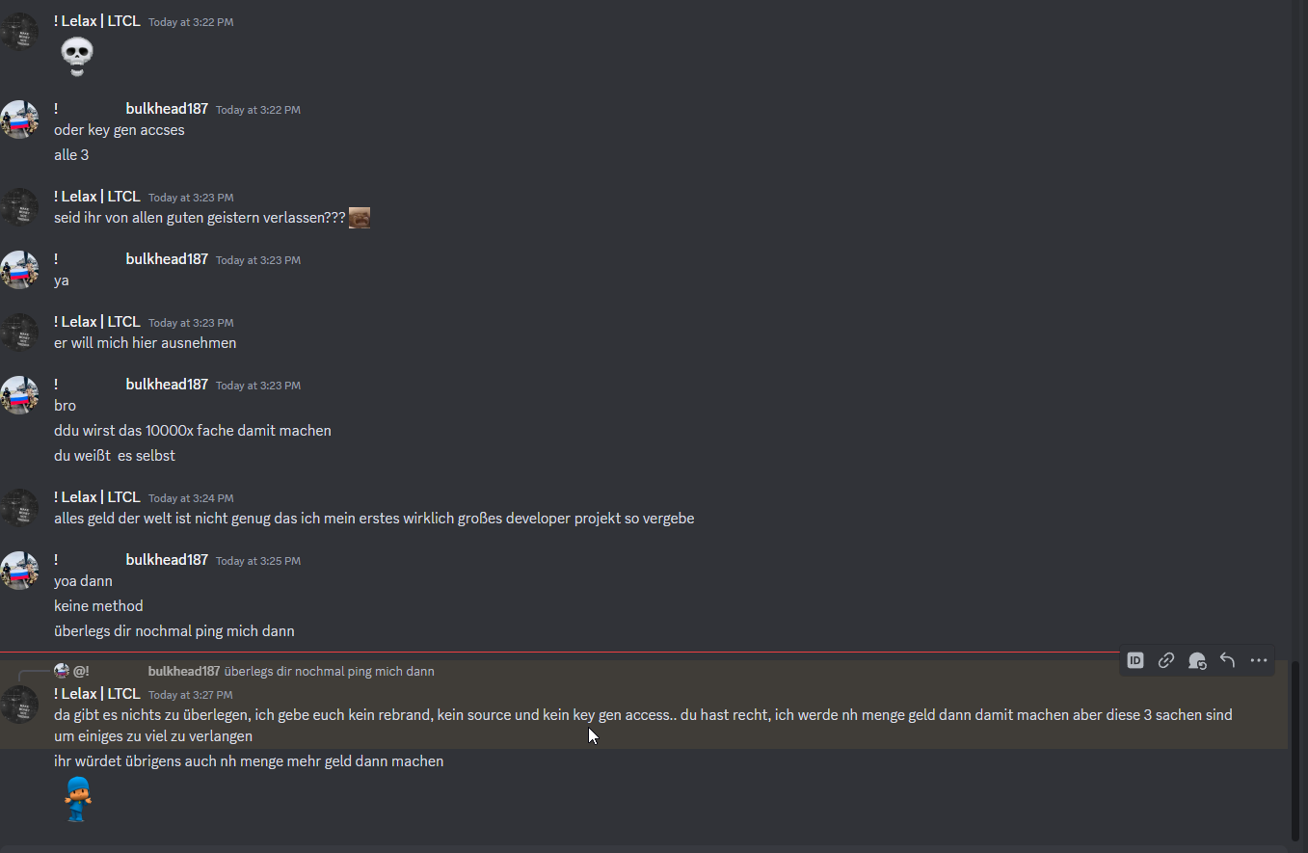Click the chat vertical scrollbar thumb

coord(1295,751)
